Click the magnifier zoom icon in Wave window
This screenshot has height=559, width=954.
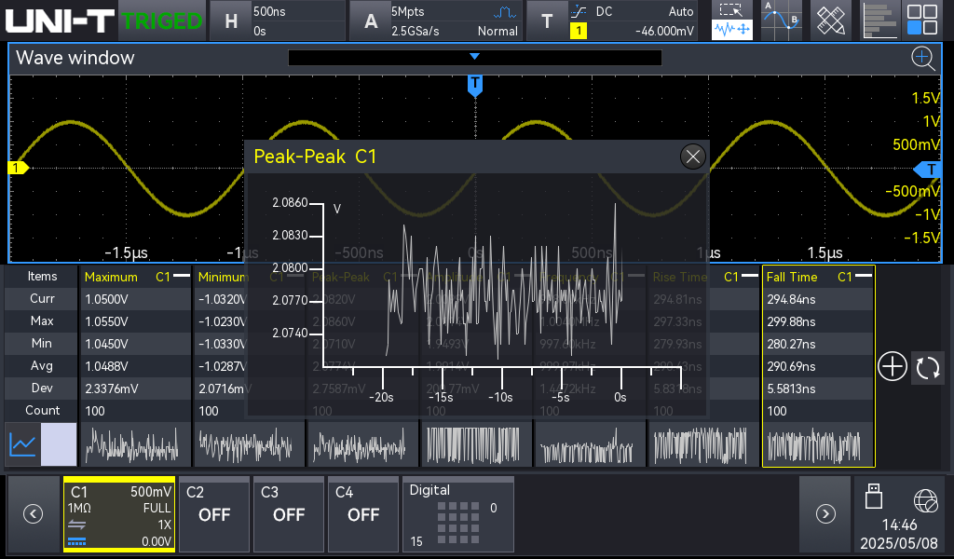pyautogui.click(x=922, y=59)
